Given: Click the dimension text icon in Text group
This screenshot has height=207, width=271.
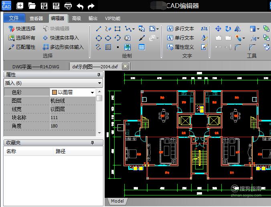Looking at the screenshot, I should [204, 29].
